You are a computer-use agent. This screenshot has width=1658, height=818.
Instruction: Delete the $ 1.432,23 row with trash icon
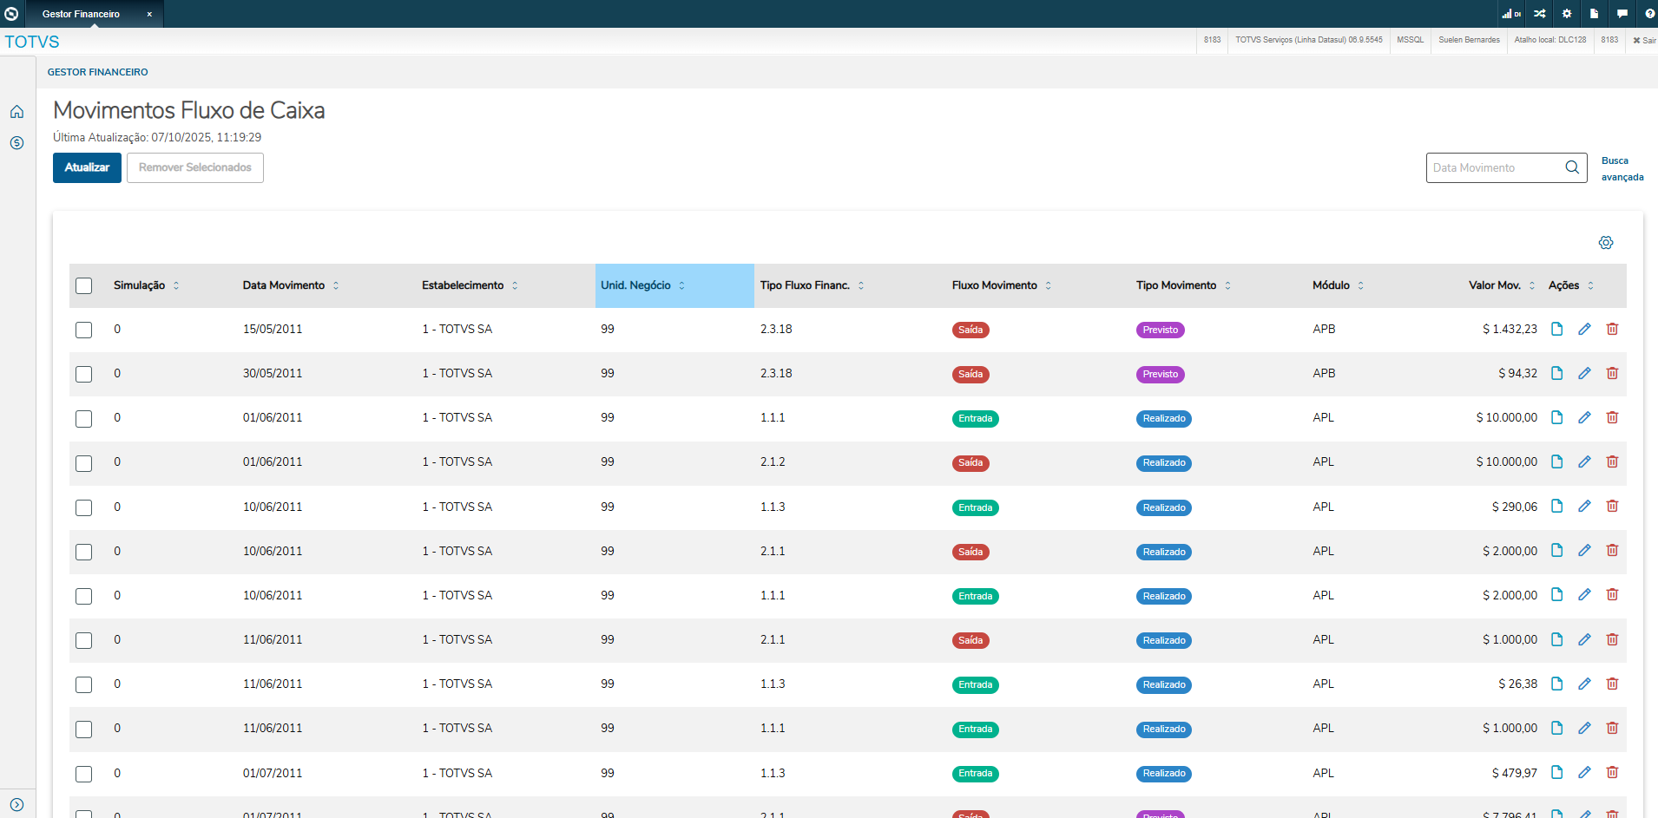[1612, 329]
